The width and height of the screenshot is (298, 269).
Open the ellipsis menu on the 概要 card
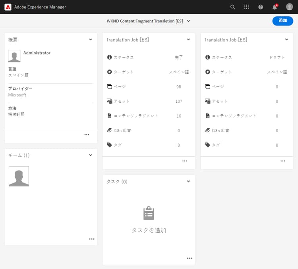click(87, 135)
